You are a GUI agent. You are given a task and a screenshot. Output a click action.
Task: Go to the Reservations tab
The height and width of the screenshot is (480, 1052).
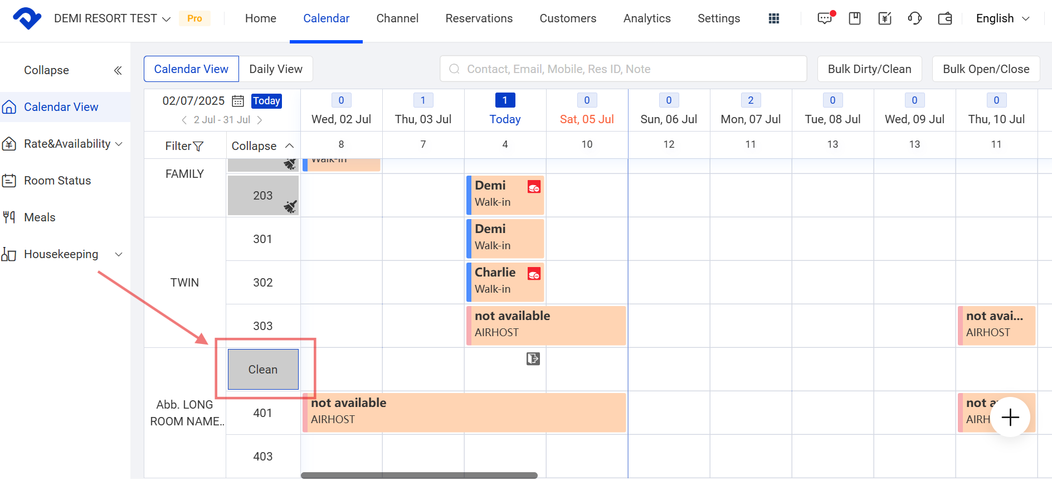click(x=479, y=18)
